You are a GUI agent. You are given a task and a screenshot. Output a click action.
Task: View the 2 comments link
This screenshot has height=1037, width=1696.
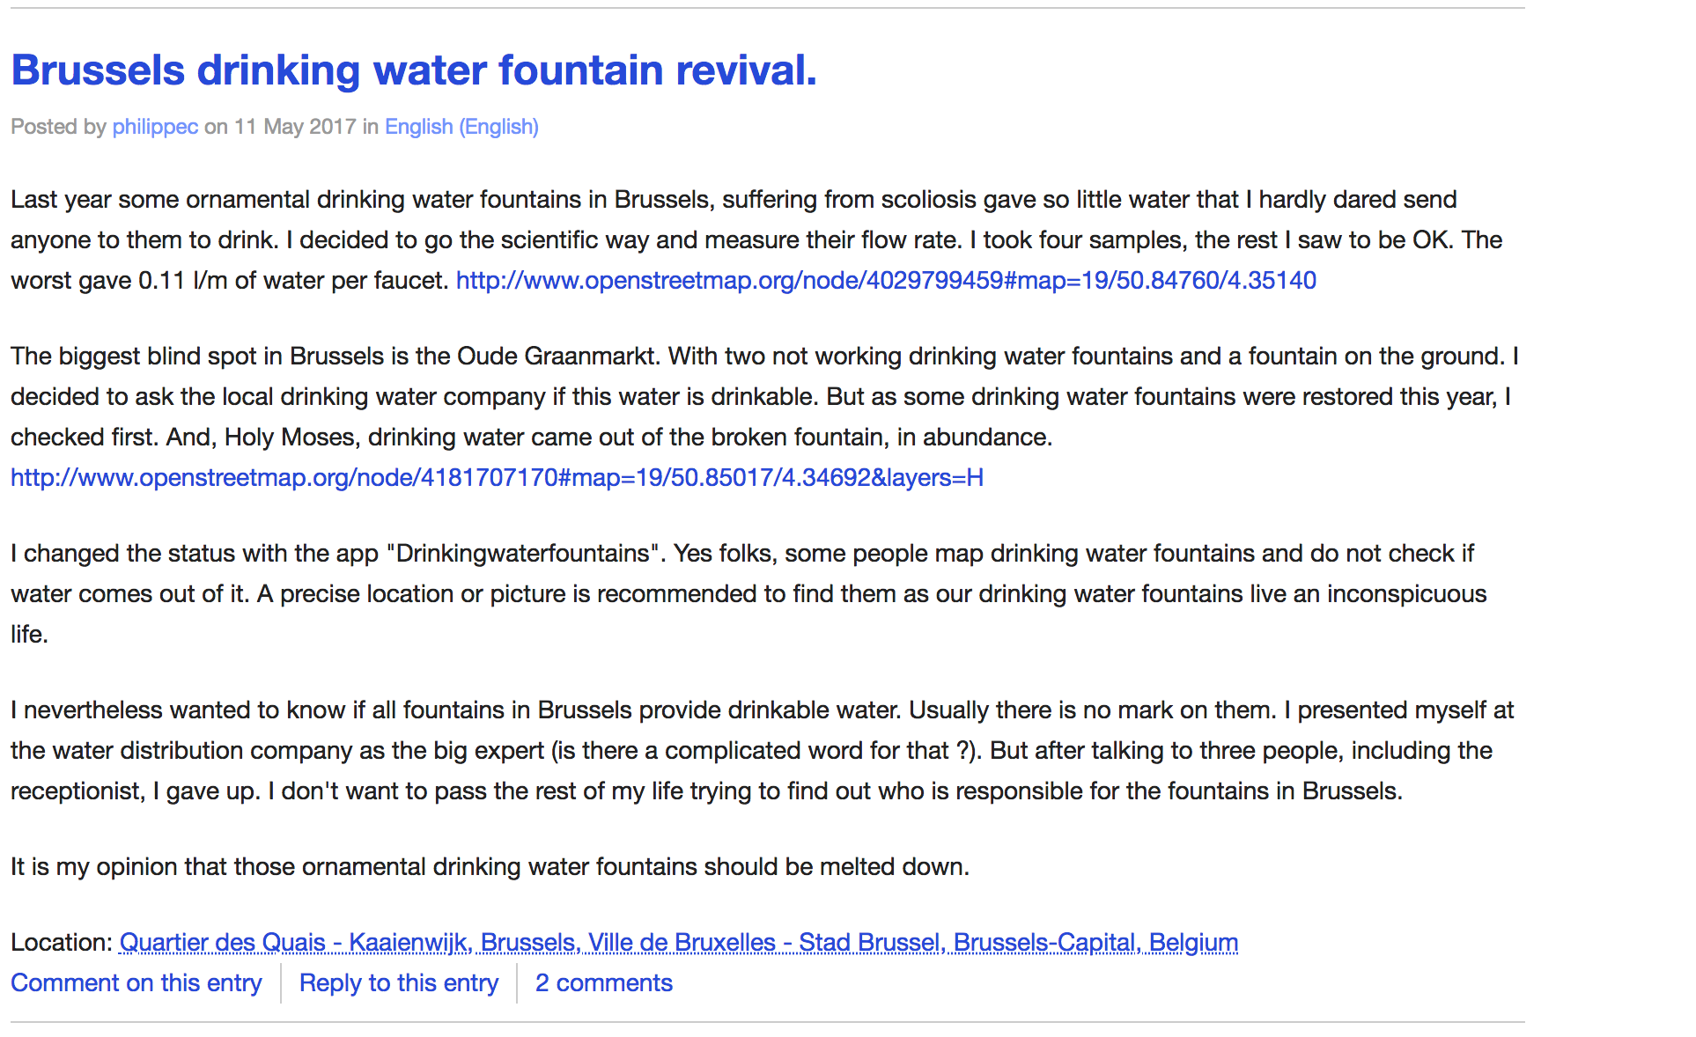[x=604, y=983]
